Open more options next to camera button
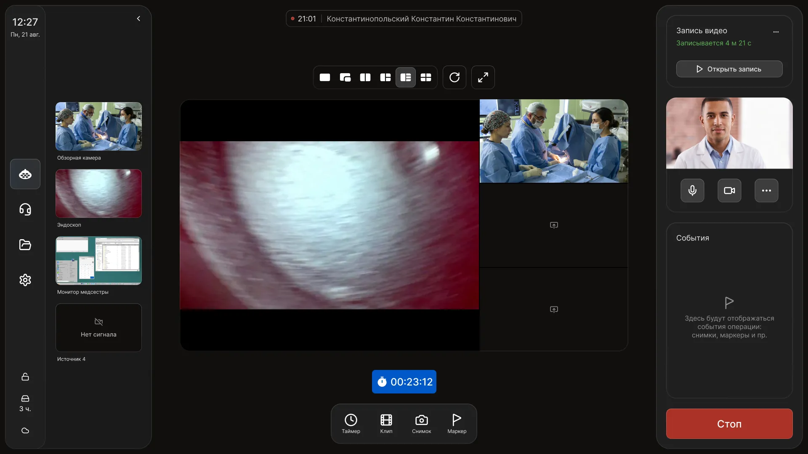Screen dimensions: 808x454 click(x=766, y=190)
